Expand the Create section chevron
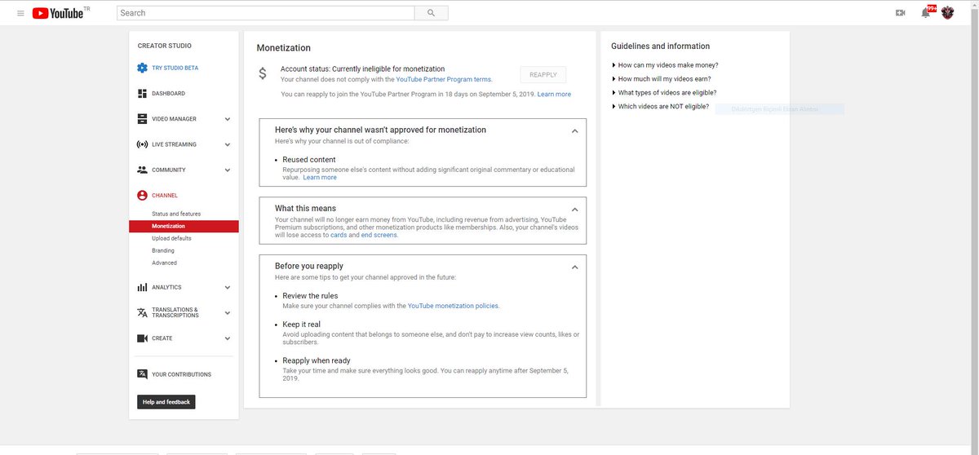979x455 pixels. click(228, 338)
